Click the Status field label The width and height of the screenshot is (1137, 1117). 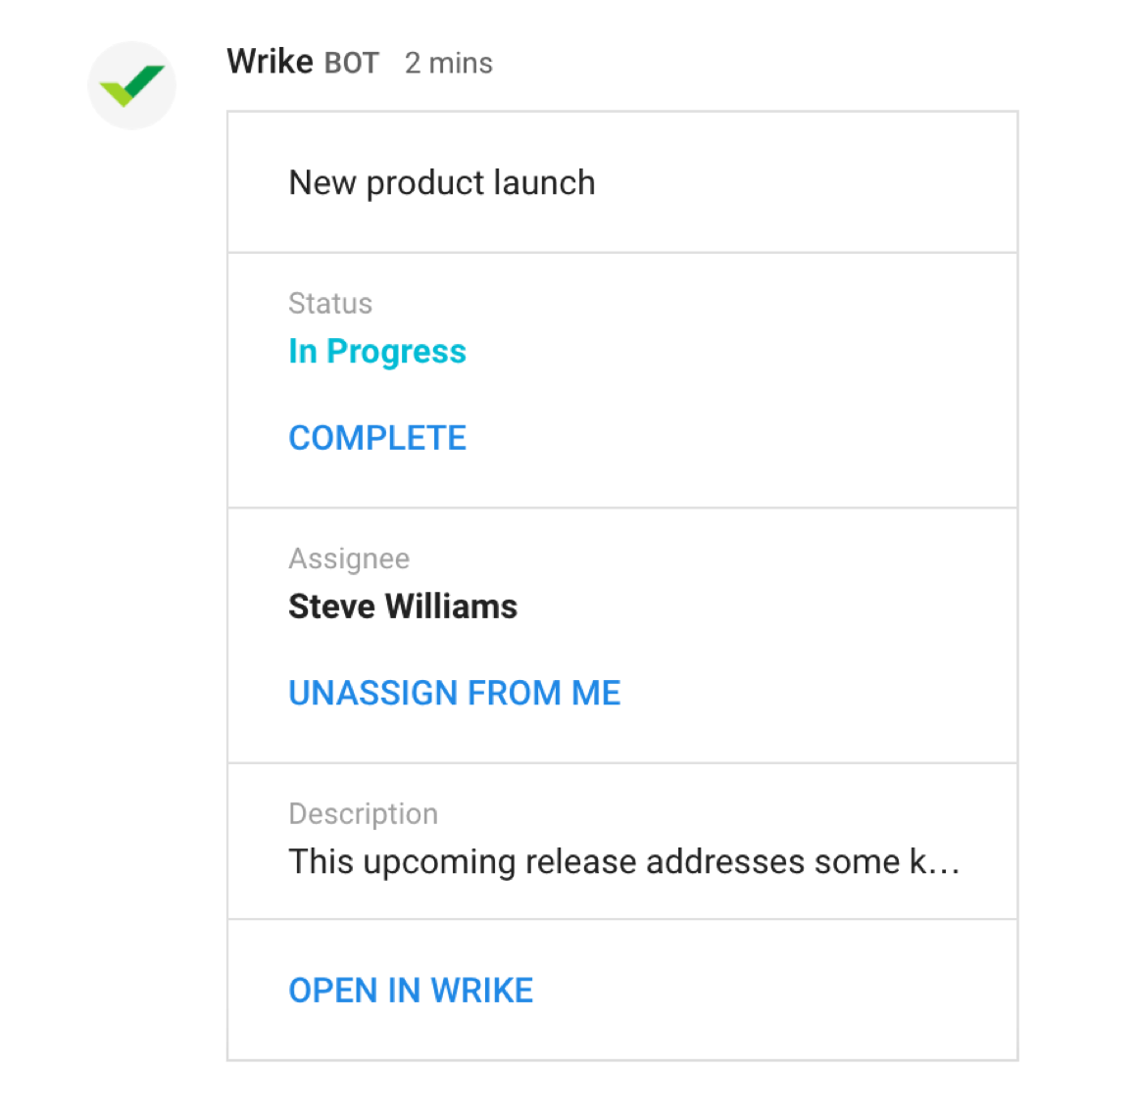330,303
